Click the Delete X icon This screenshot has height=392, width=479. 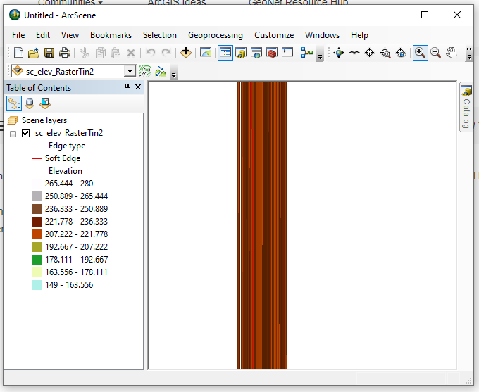131,53
